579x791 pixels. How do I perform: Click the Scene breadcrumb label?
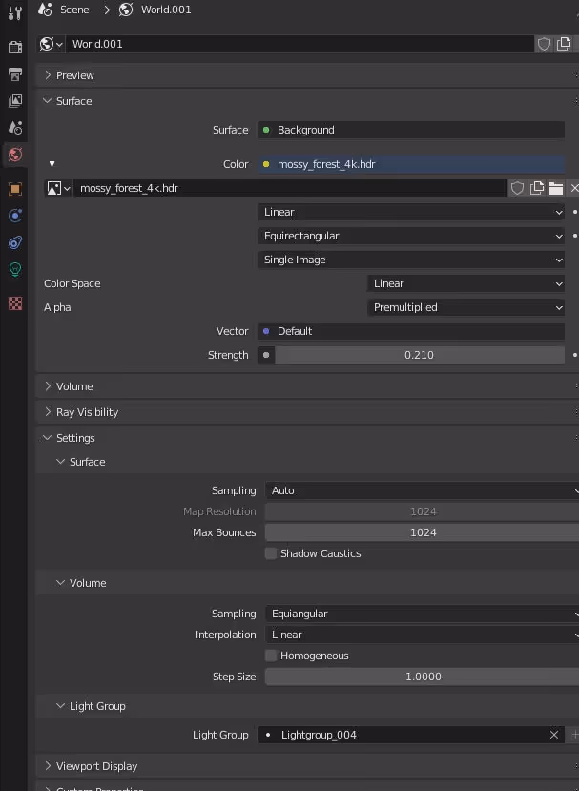(74, 10)
